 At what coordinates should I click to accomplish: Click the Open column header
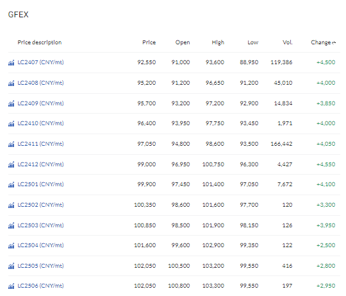coord(183,42)
